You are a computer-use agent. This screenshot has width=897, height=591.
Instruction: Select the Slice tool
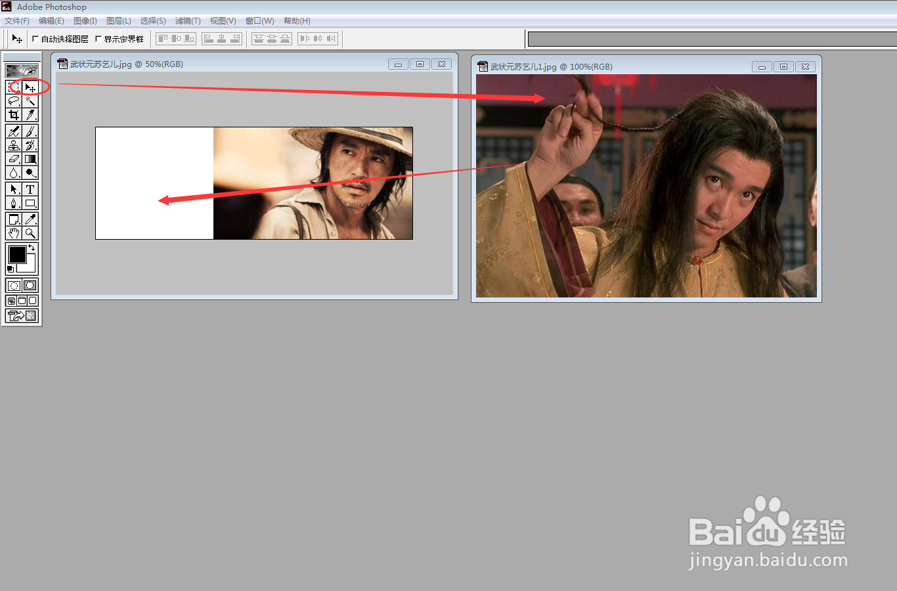click(x=30, y=115)
